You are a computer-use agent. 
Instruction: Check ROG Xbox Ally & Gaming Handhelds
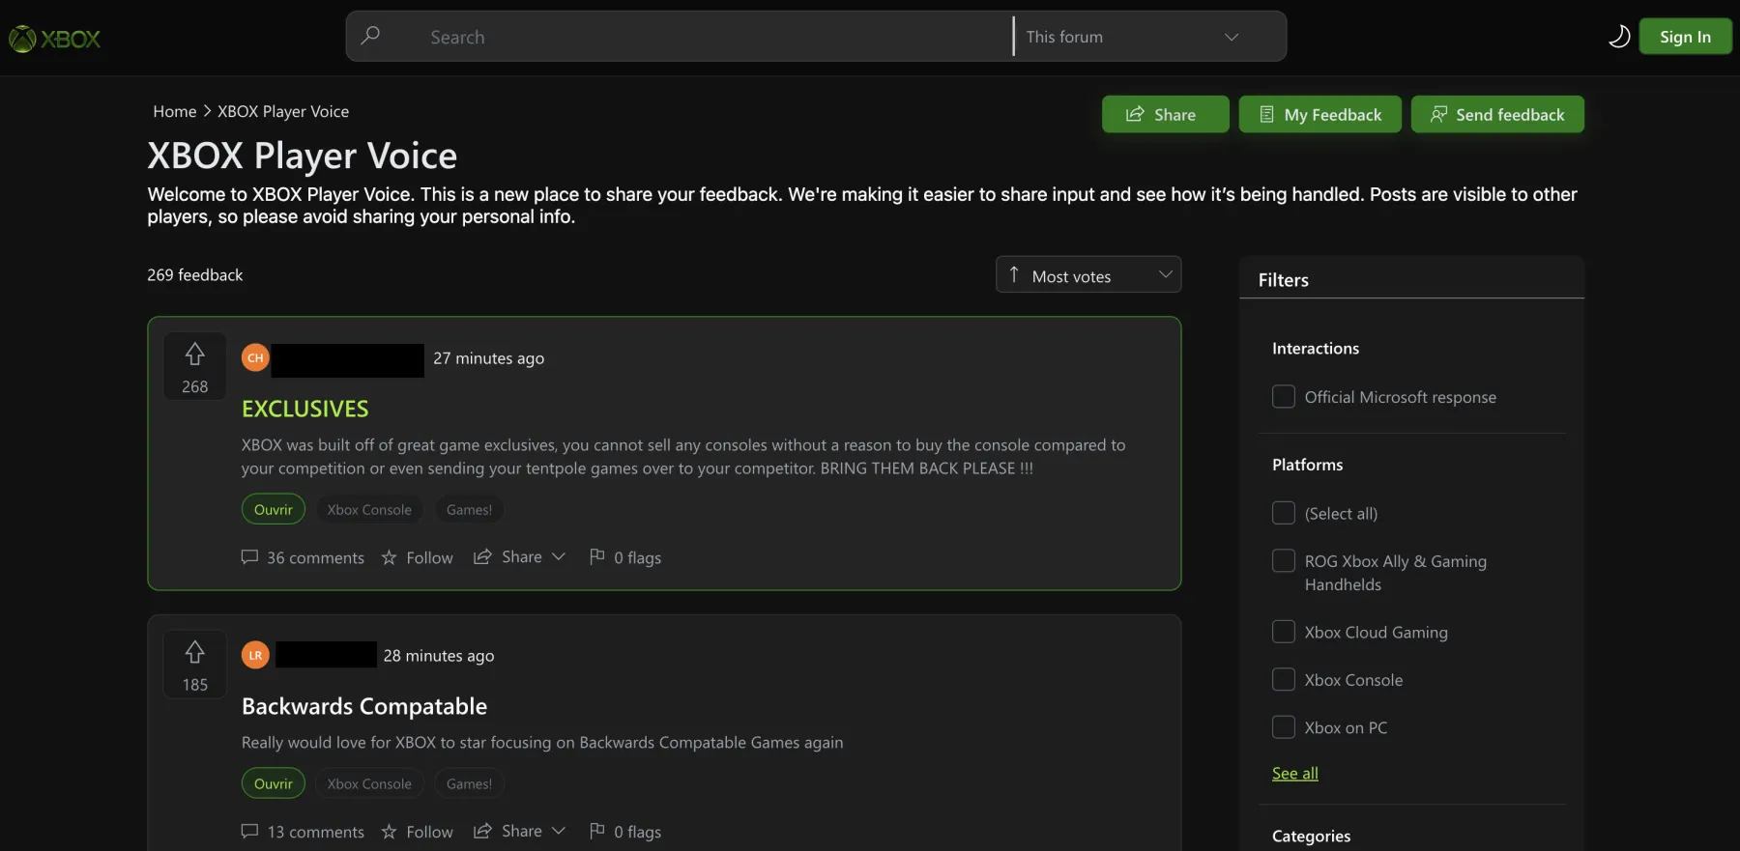1284,561
